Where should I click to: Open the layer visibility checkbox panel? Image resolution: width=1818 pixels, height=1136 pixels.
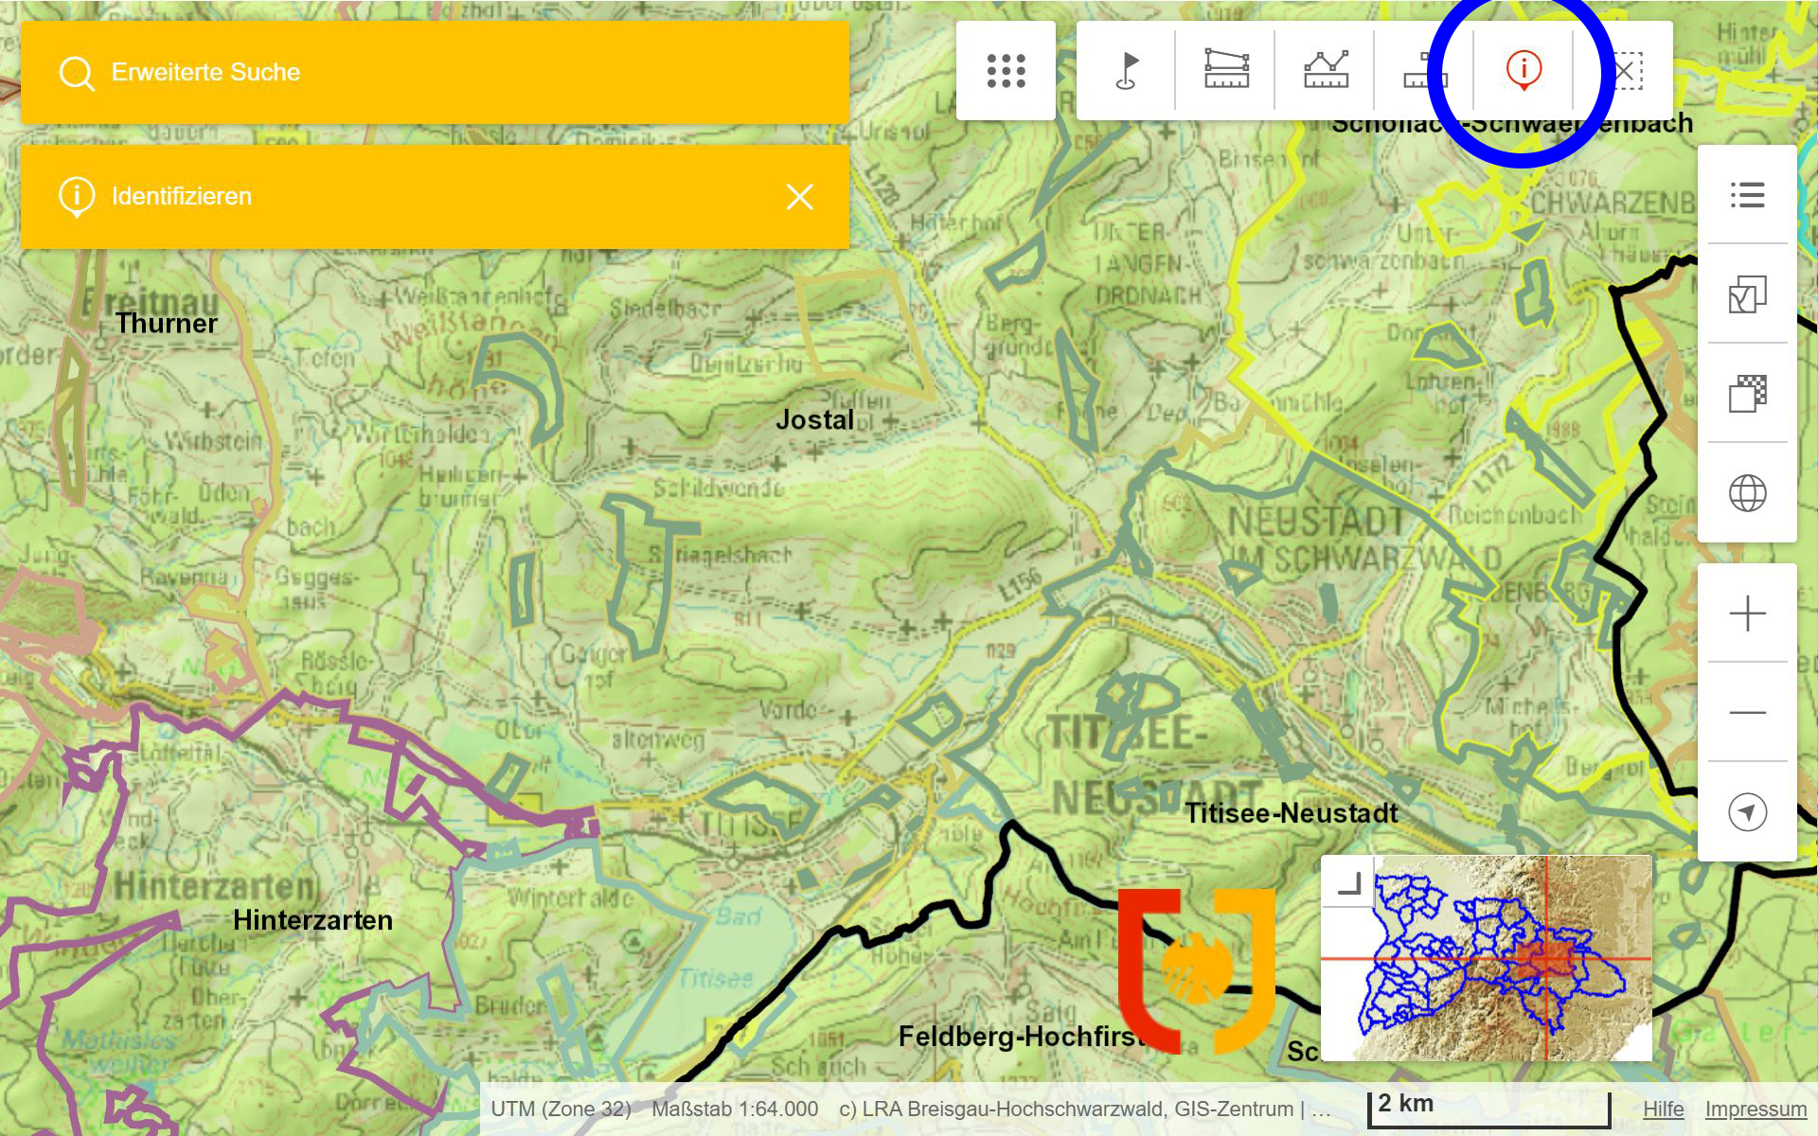pos(1747,294)
